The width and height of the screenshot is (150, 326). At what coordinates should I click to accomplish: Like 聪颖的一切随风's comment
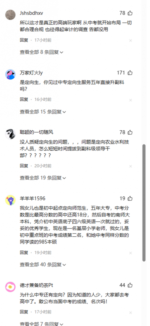[x=130, y=132]
